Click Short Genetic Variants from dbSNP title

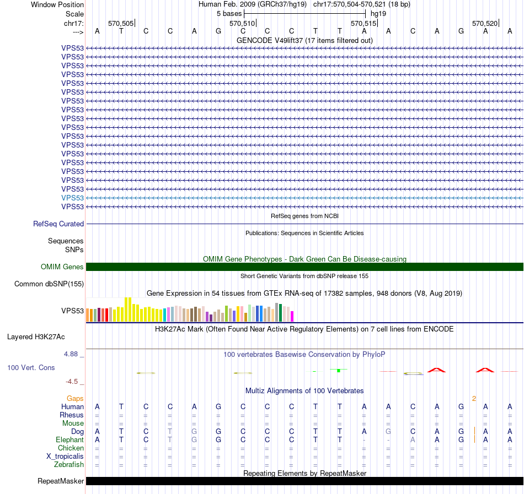click(304, 276)
